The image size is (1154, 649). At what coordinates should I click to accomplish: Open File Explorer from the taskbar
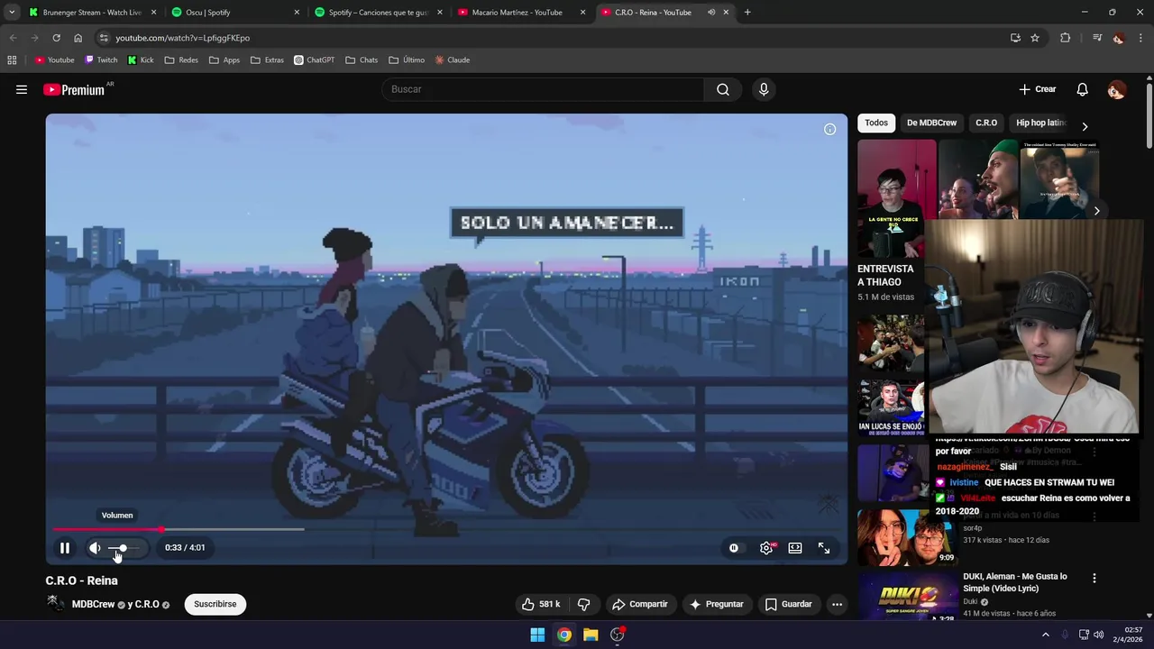[591, 635]
